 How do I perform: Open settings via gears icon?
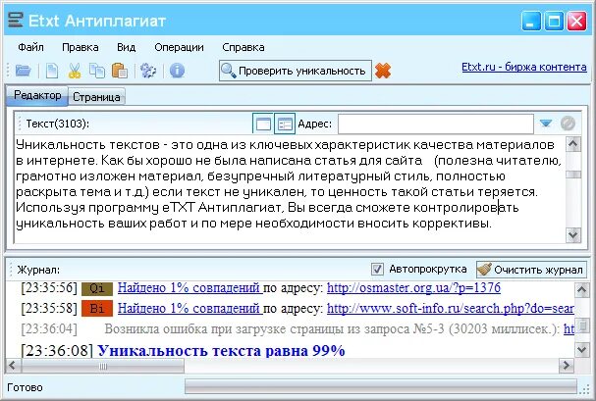[148, 71]
